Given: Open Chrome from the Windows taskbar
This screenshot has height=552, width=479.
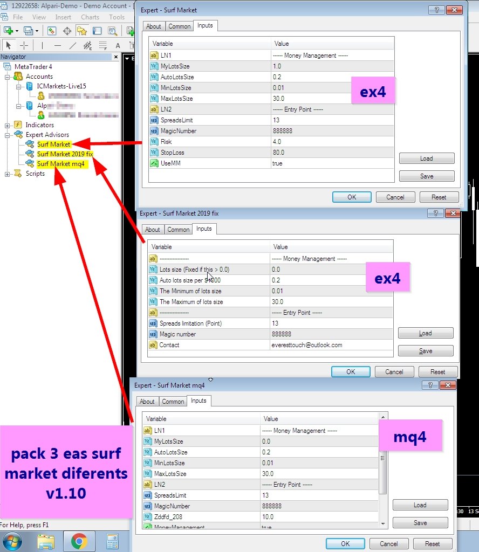Looking at the screenshot, I should 79,541.
